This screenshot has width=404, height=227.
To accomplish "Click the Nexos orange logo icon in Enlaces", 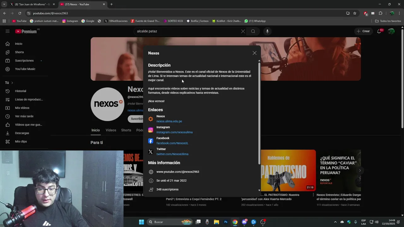I will [x=151, y=119].
